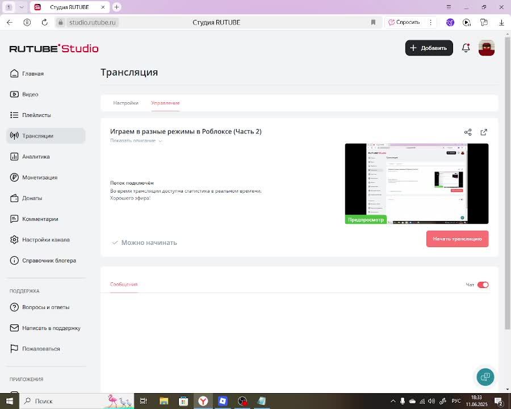Image resolution: width=511 pixels, height=409 pixels.
Task: Open Вопросы и ответы help item
Action: [39, 307]
